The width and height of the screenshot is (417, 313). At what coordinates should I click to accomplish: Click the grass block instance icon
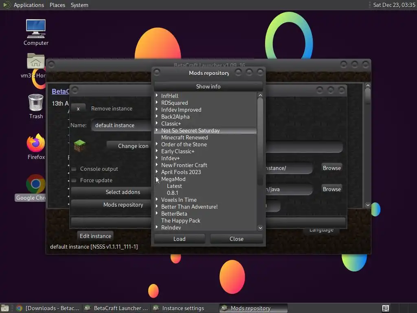tap(79, 145)
